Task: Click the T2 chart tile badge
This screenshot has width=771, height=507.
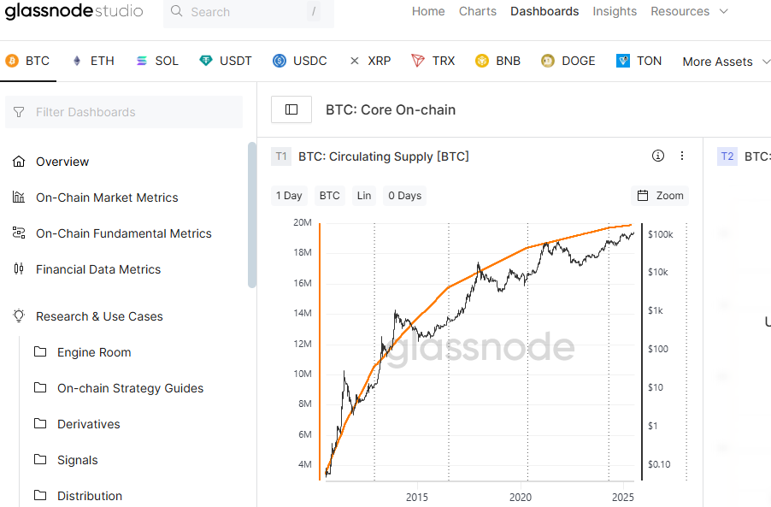Action: tap(727, 156)
